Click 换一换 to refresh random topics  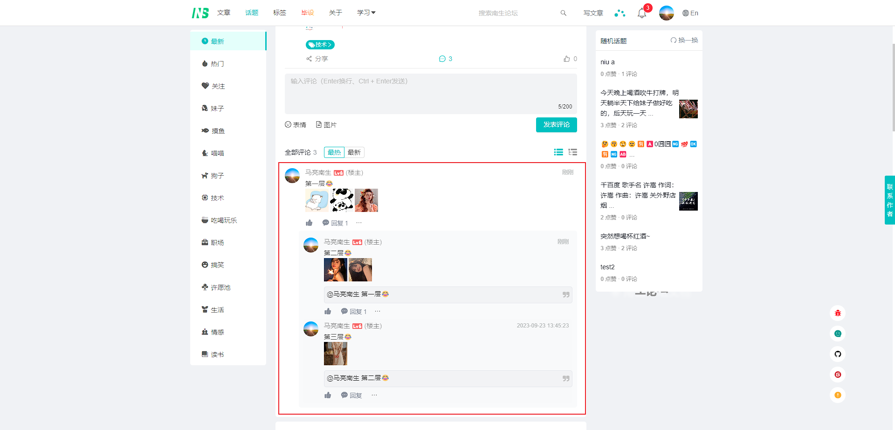684,41
